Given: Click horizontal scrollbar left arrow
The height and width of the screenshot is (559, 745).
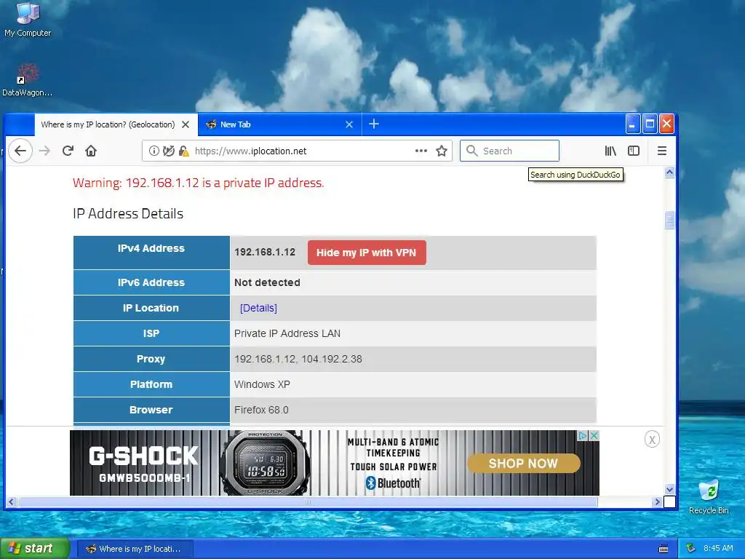Looking at the screenshot, I should (12, 501).
